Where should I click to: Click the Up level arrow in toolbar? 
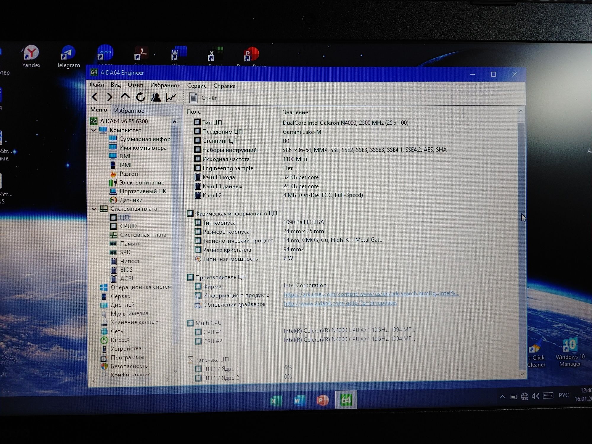coord(125,96)
